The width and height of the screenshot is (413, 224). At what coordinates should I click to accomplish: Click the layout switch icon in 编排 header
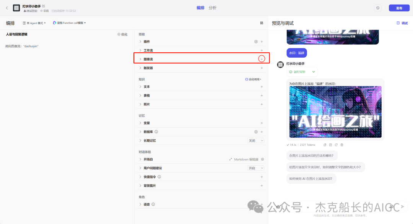pyautogui.click(x=262, y=23)
